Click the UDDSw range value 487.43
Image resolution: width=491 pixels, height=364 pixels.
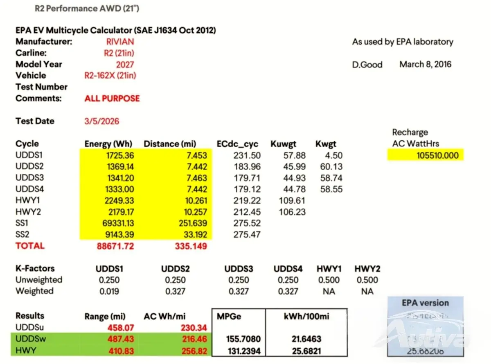(x=122, y=339)
